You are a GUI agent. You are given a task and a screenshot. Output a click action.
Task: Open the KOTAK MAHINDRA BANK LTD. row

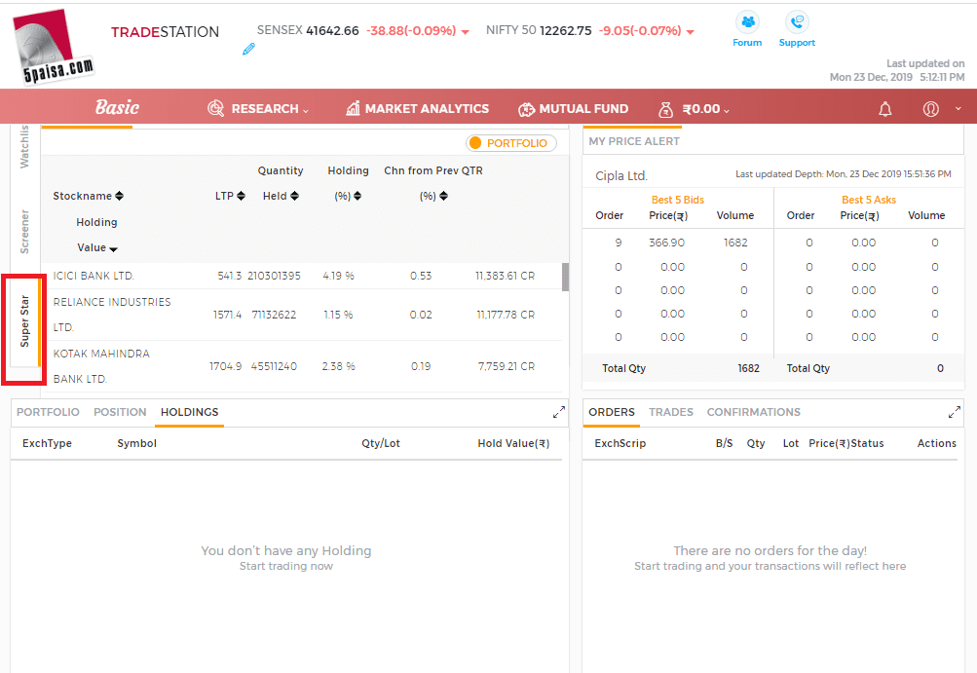point(302,366)
